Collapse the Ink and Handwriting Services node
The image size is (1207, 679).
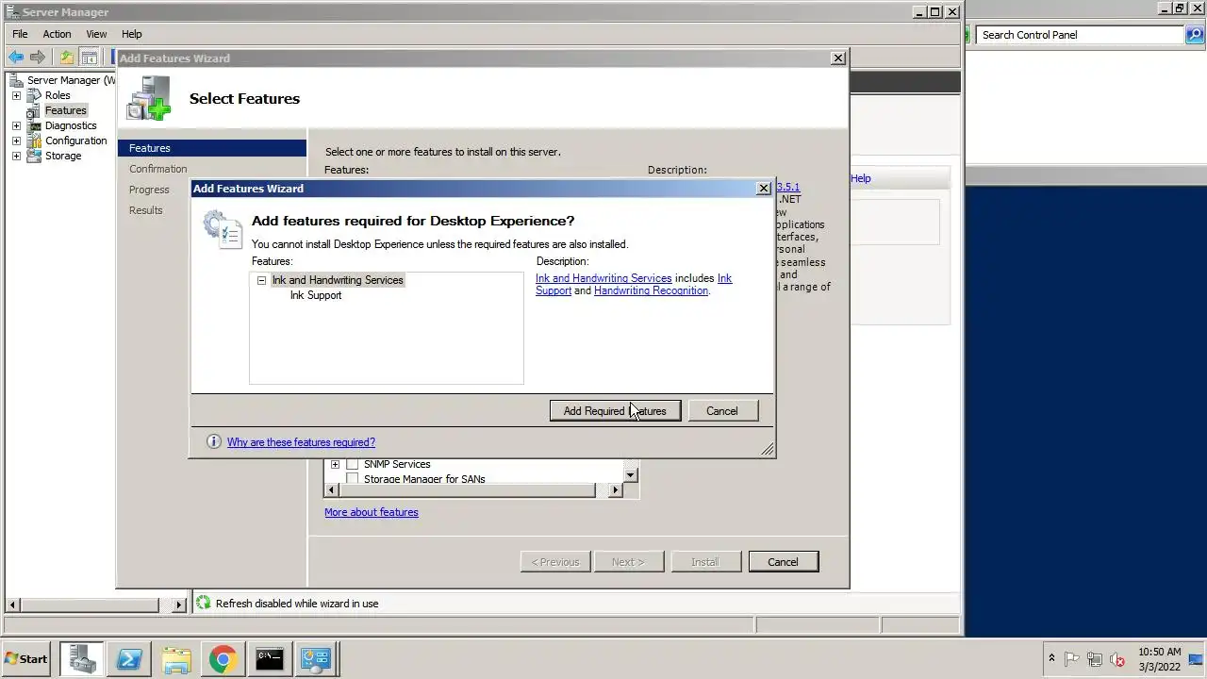click(x=261, y=280)
